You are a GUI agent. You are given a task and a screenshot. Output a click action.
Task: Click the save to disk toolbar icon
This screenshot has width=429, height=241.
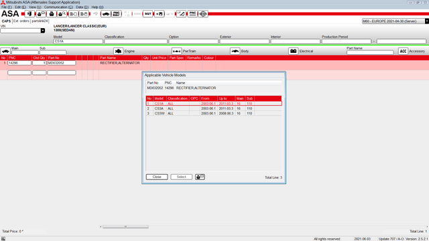pyautogui.click(x=160, y=13)
